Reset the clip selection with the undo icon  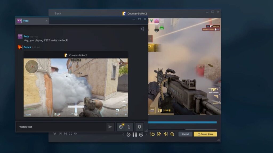pos(152,134)
